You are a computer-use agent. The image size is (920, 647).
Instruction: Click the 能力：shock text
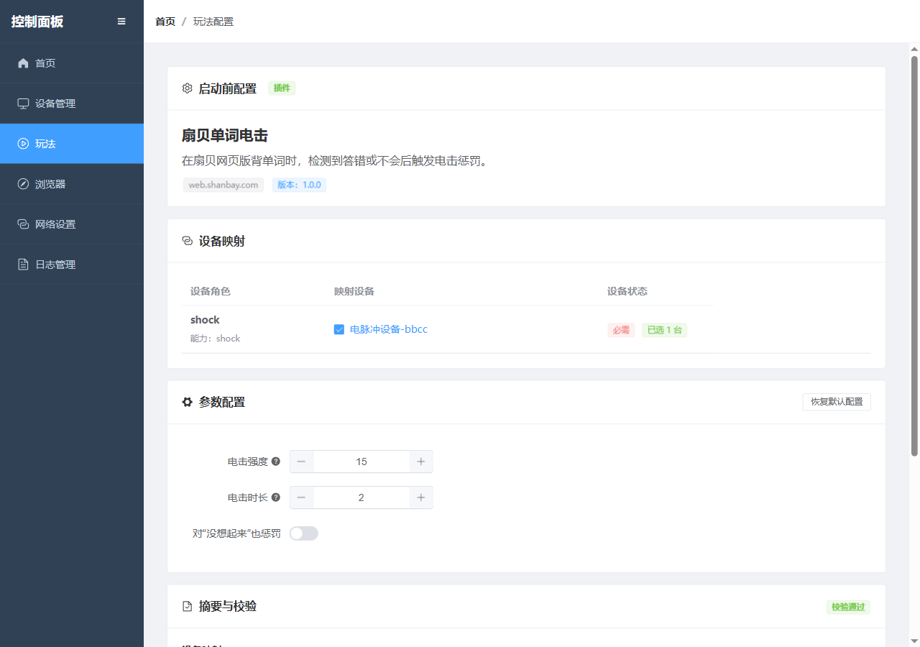tap(216, 339)
